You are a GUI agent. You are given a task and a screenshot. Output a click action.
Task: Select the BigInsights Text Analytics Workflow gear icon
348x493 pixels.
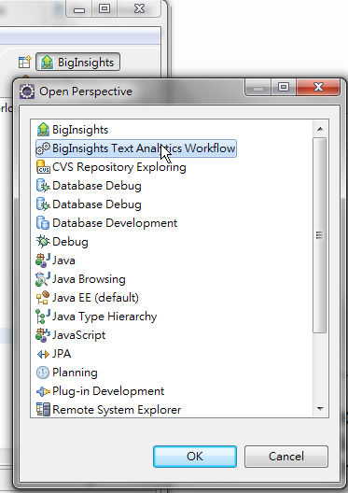43,148
